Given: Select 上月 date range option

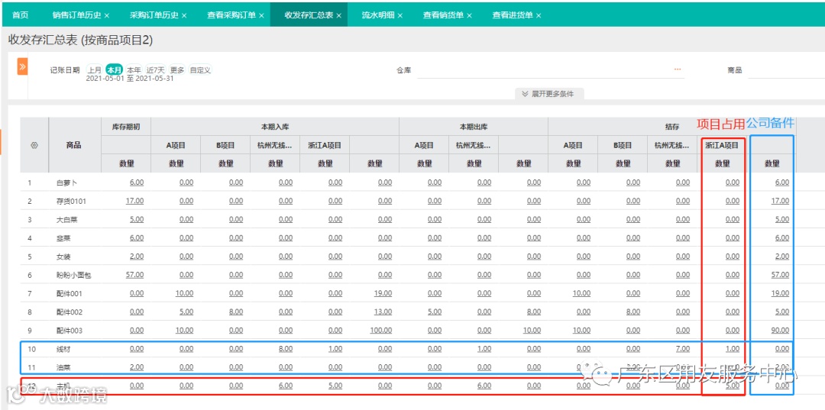Looking at the screenshot, I should 95,70.
